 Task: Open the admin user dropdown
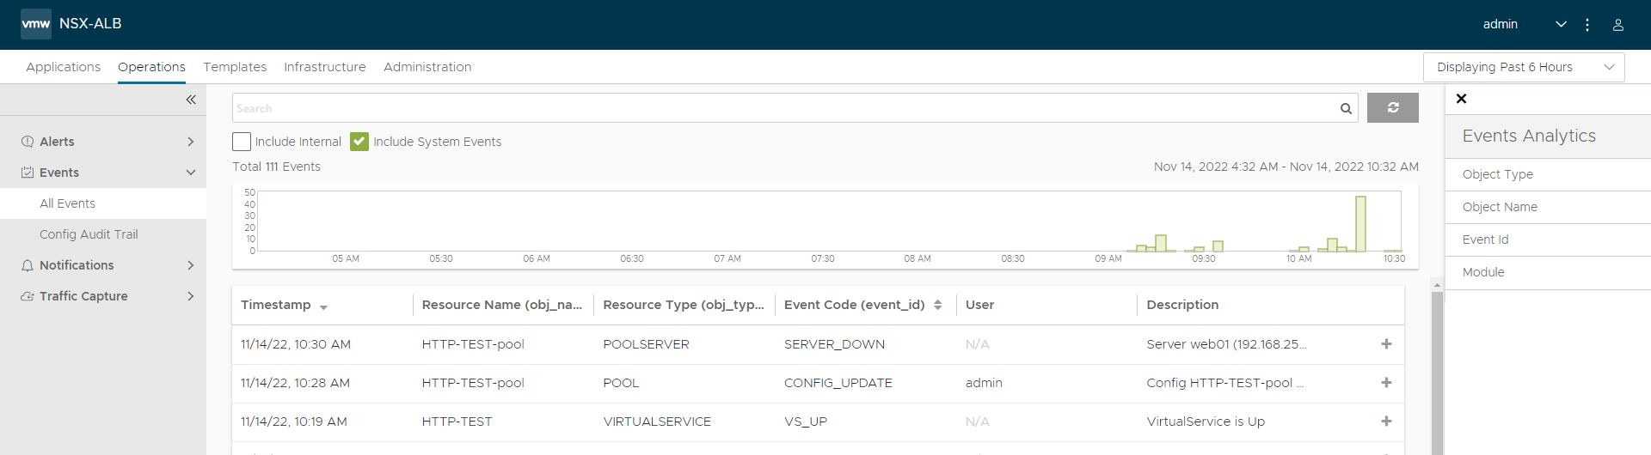tap(1525, 24)
